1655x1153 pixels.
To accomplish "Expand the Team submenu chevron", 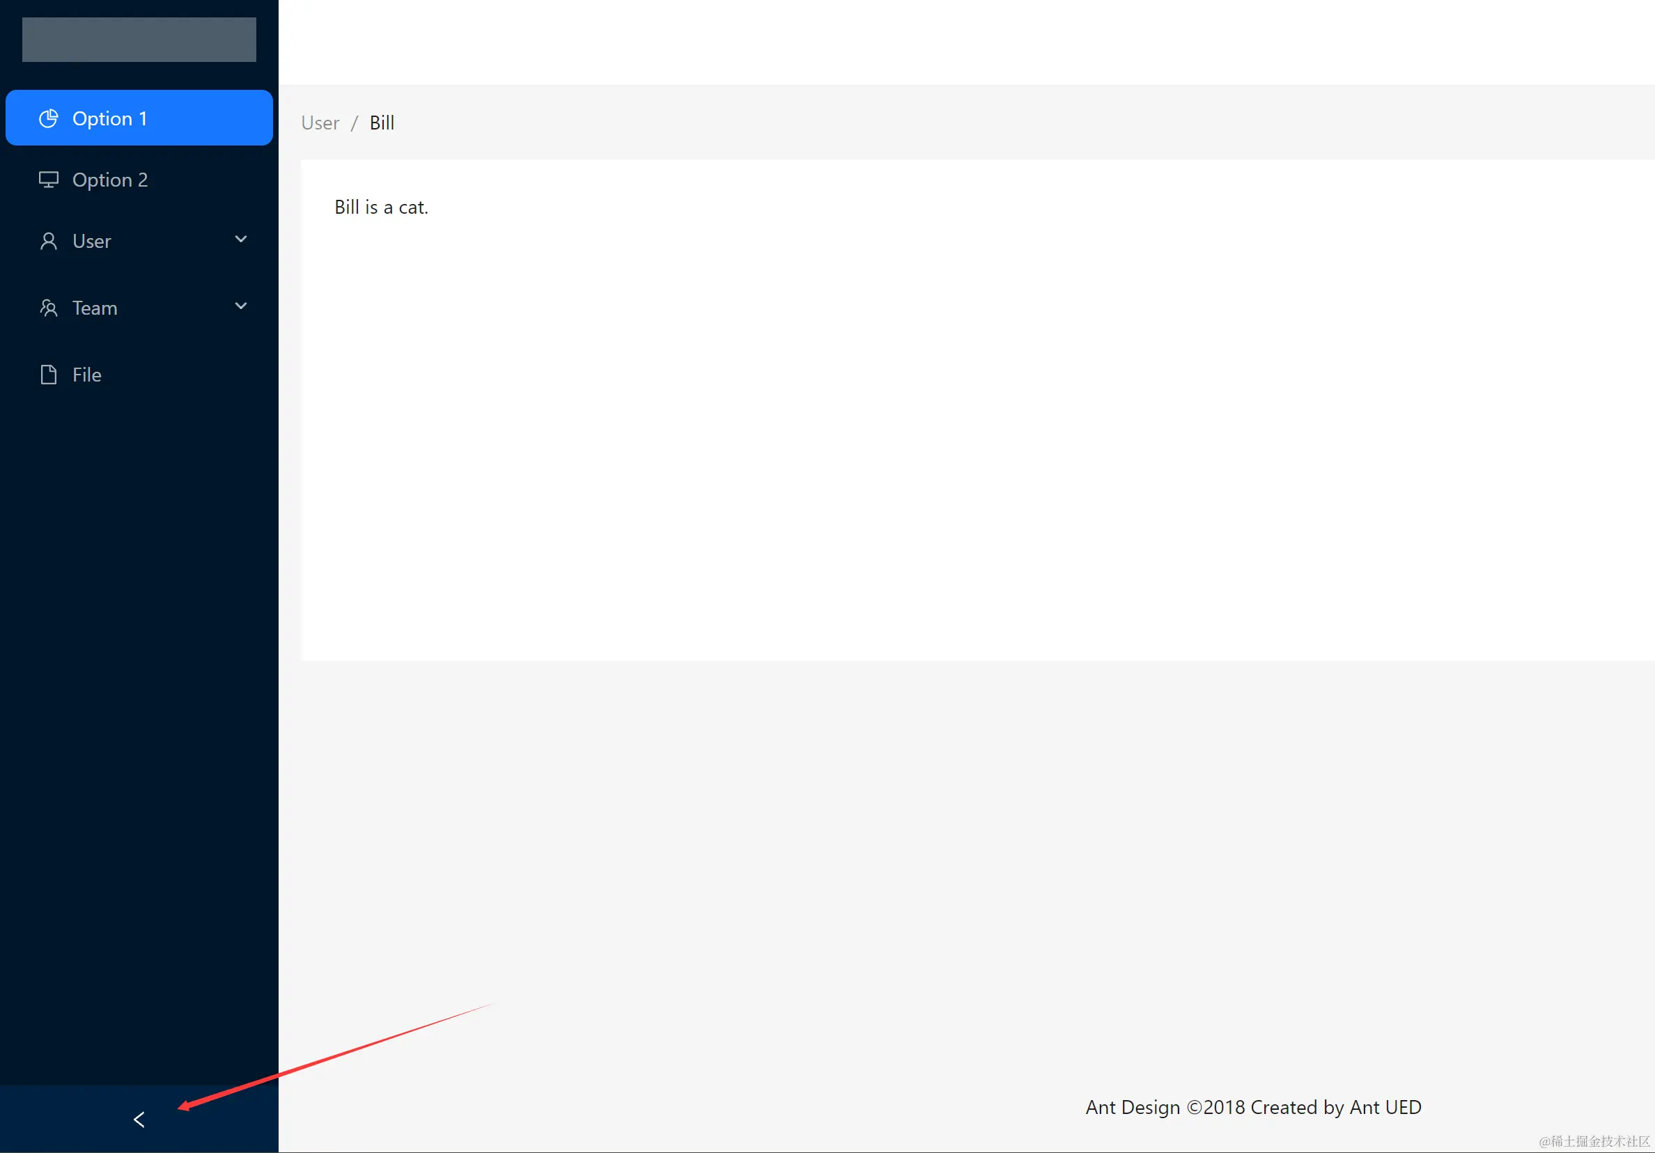I will pos(241,306).
